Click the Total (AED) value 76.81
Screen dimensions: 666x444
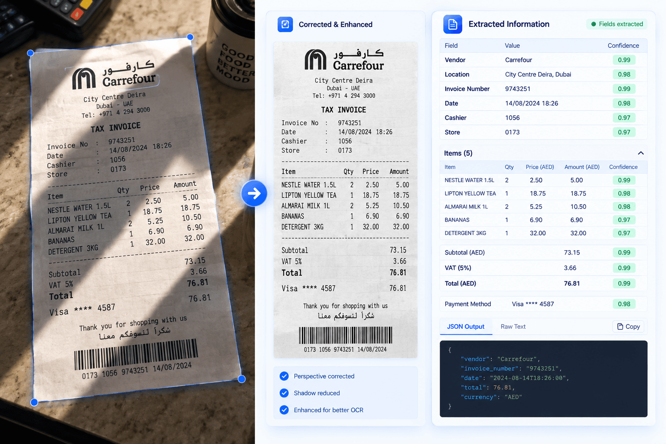pyautogui.click(x=572, y=284)
